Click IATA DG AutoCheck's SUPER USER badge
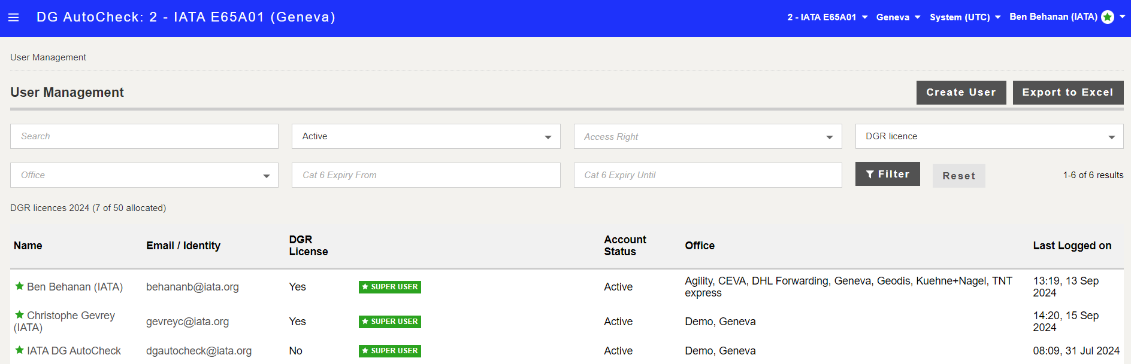1131x364 pixels. [x=390, y=351]
